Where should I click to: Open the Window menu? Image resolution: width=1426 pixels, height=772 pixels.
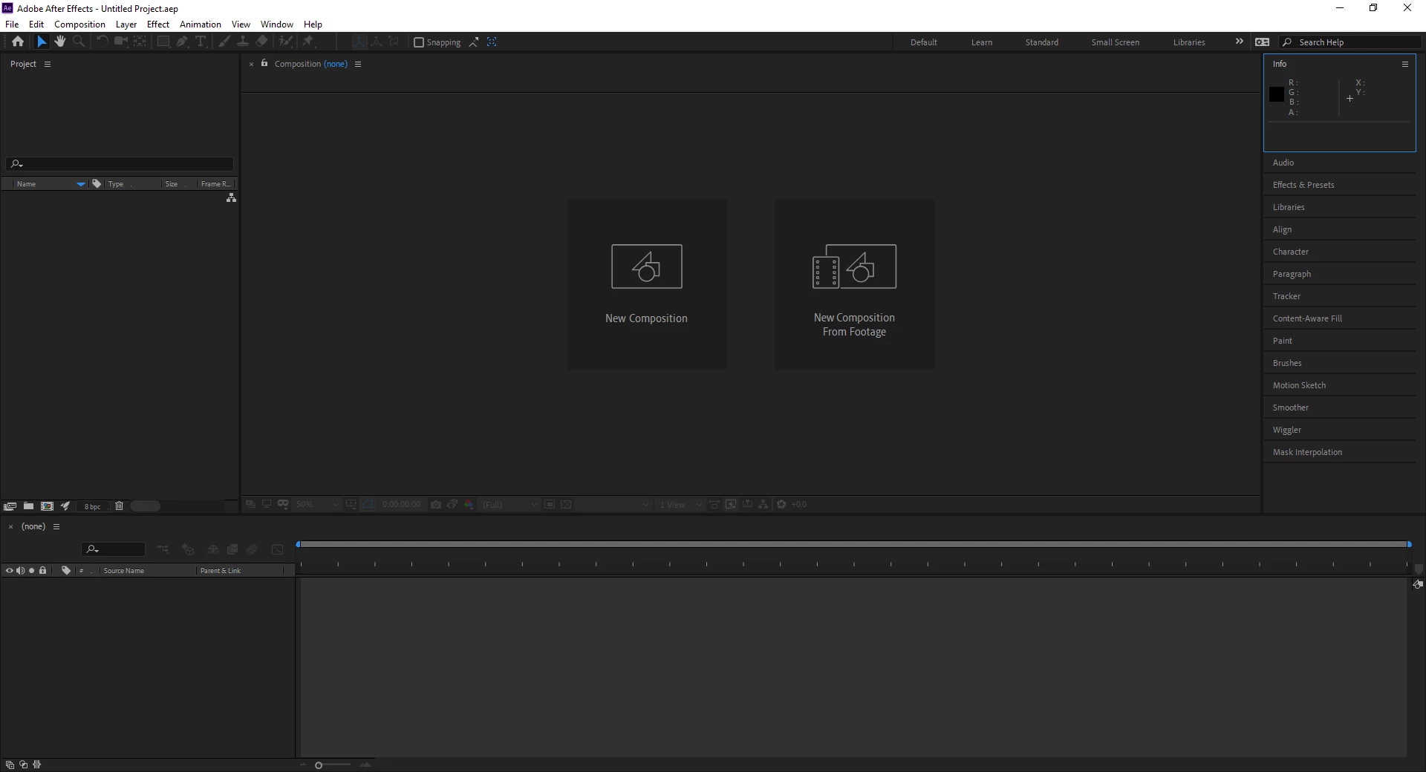click(276, 24)
